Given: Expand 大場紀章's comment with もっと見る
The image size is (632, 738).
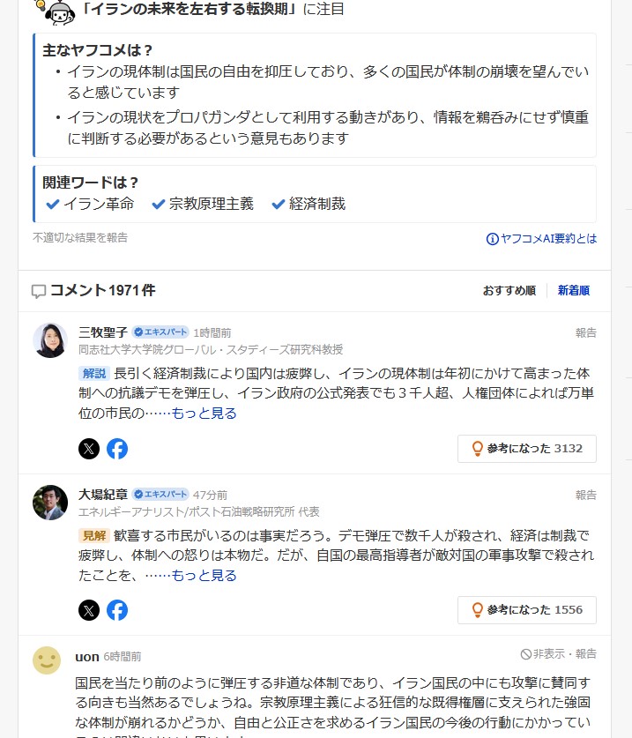Looking at the screenshot, I should coord(204,575).
